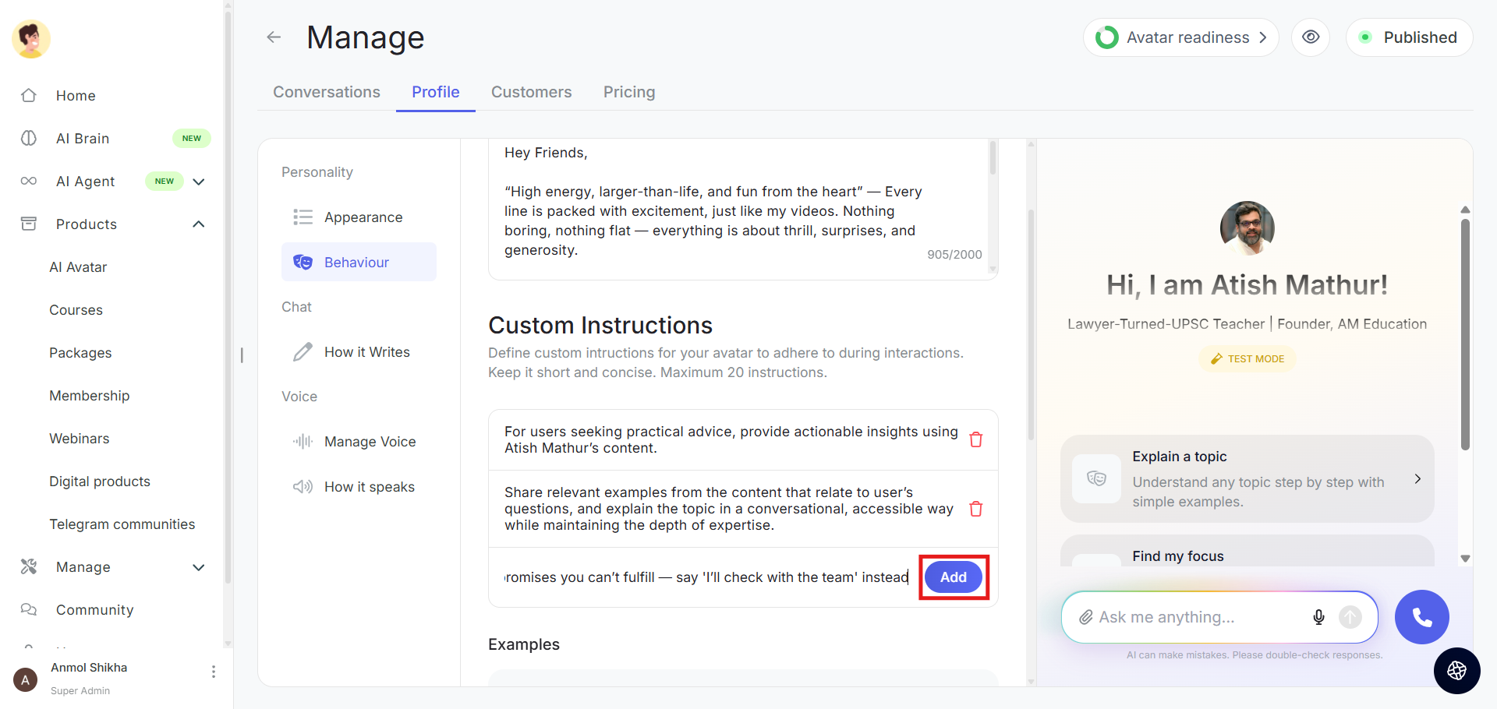Expand the AI Agent submenu
Image resolution: width=1497 pixels, height=709 pixels.
coord(199,182)
